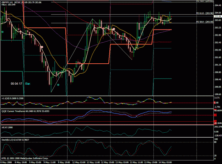Click the '12 May 11:00' time axis label
Image resolution: width=222 pixels, height=164 pixels.
pos(93,162)
